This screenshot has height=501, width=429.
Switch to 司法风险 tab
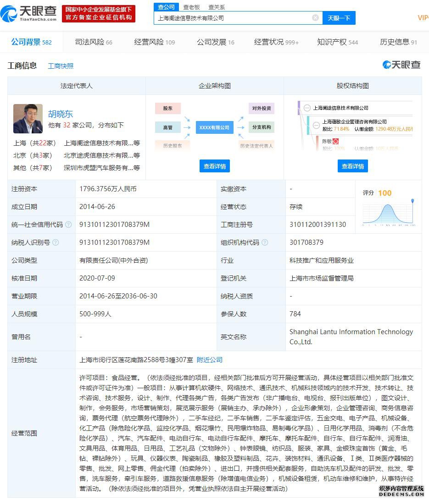pyautogui.click(x=94, y=42)
